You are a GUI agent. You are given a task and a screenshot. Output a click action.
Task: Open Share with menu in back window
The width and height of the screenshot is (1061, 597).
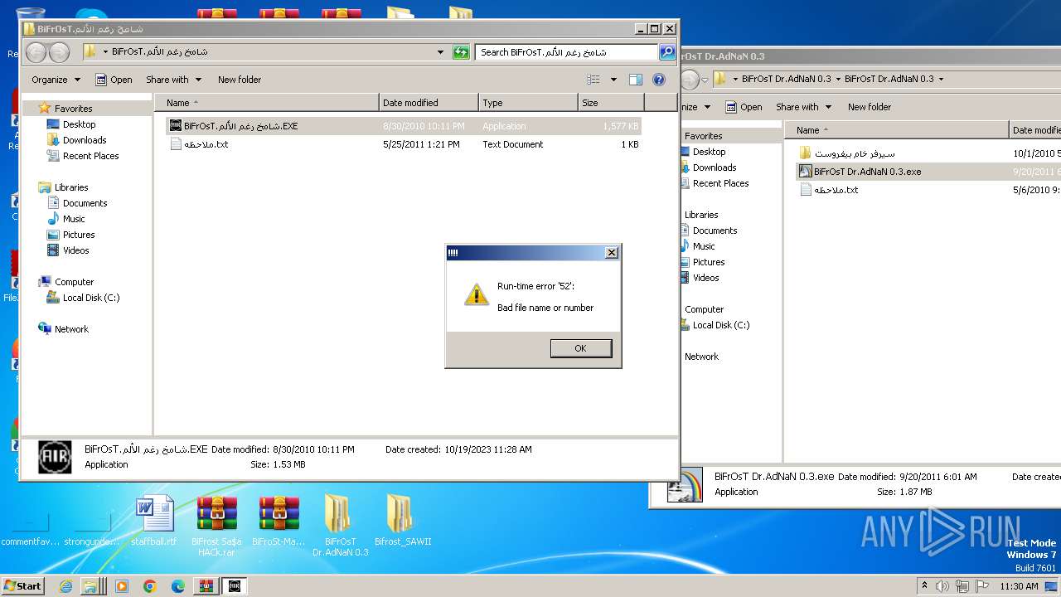803,107
